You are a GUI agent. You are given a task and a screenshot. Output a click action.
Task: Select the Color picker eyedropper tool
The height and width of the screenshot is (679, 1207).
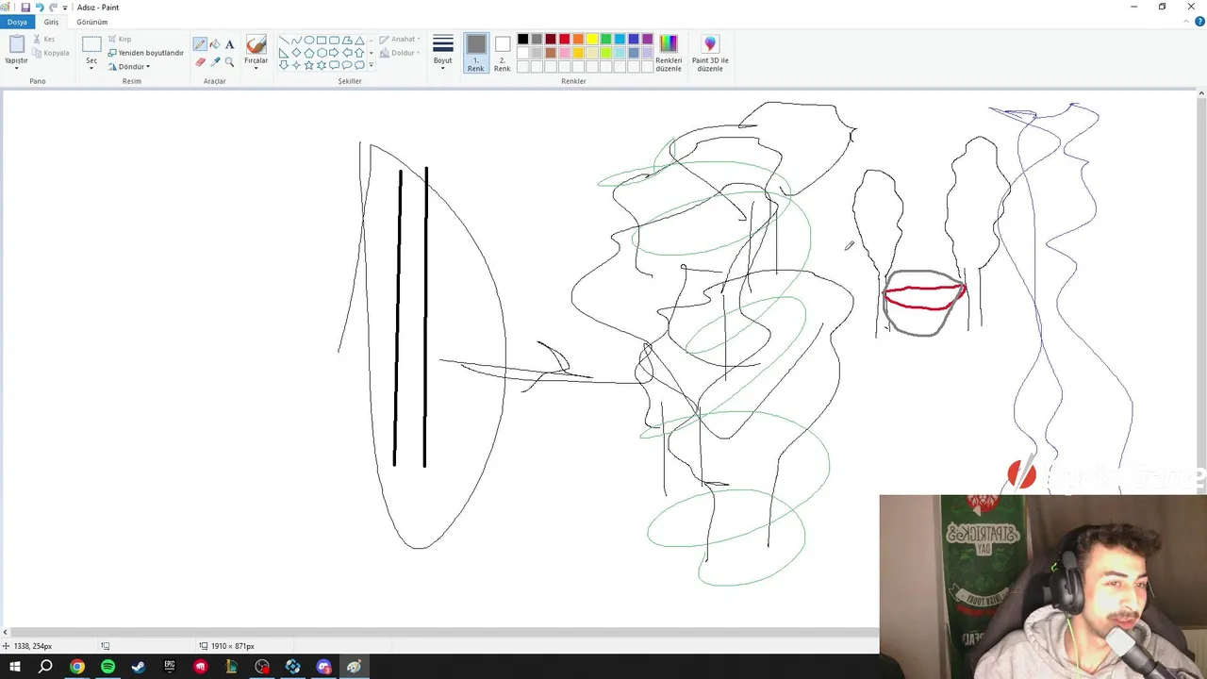pyautogui.click(x=215, y=62)
